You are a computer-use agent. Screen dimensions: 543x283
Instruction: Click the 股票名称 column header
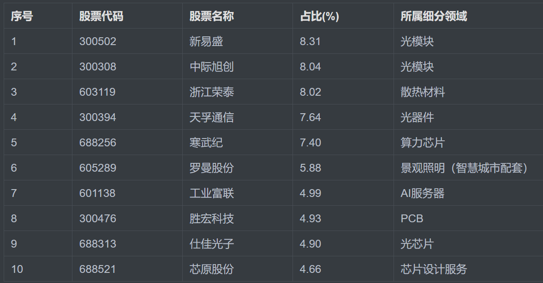(x=211, y=16)
